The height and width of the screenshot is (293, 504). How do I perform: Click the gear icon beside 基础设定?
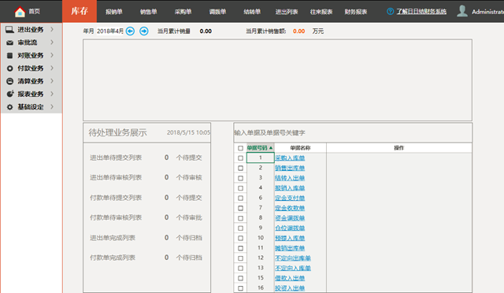(9, 107)
